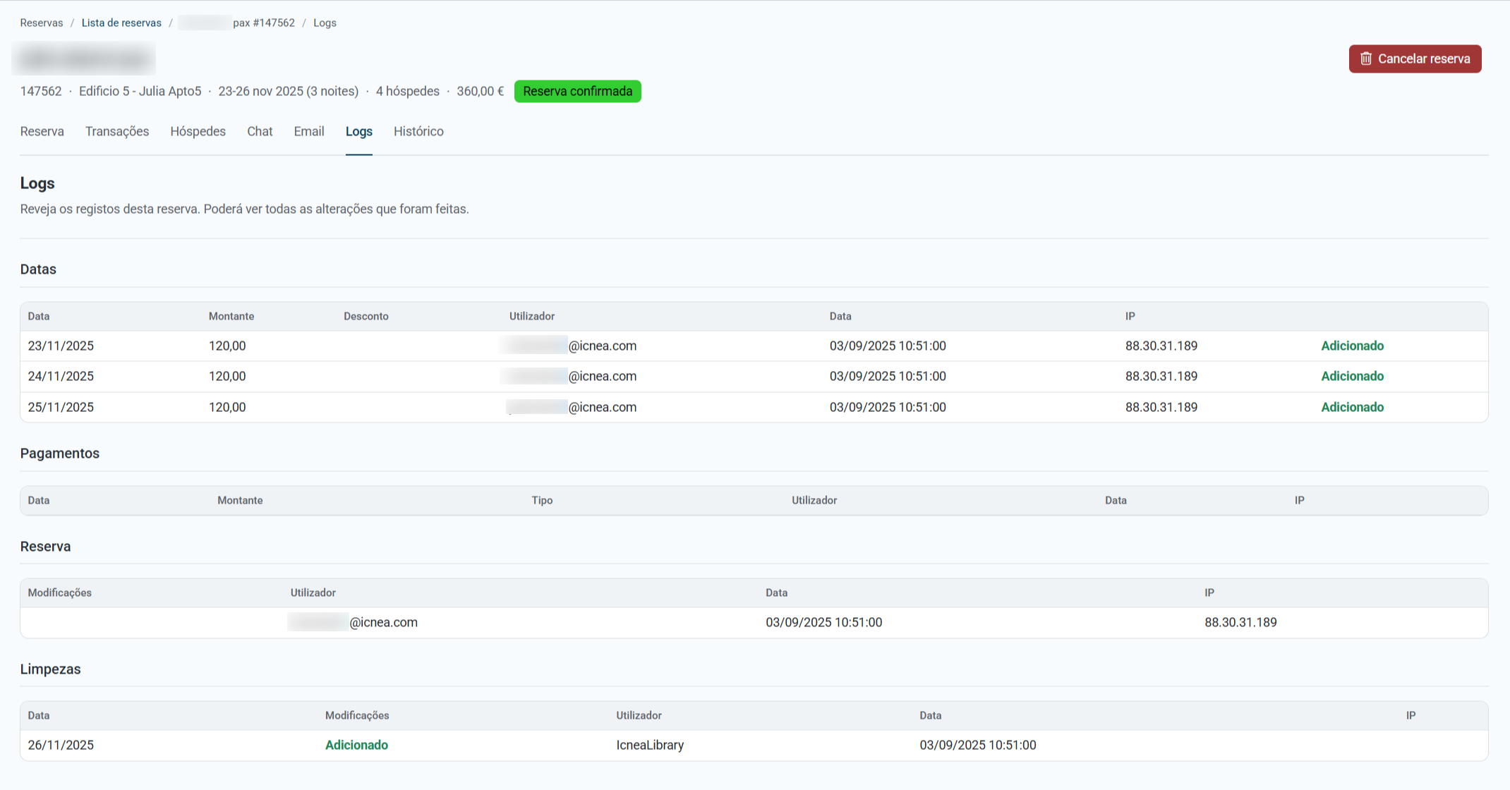Click the active Logs tab

[358, 131]
